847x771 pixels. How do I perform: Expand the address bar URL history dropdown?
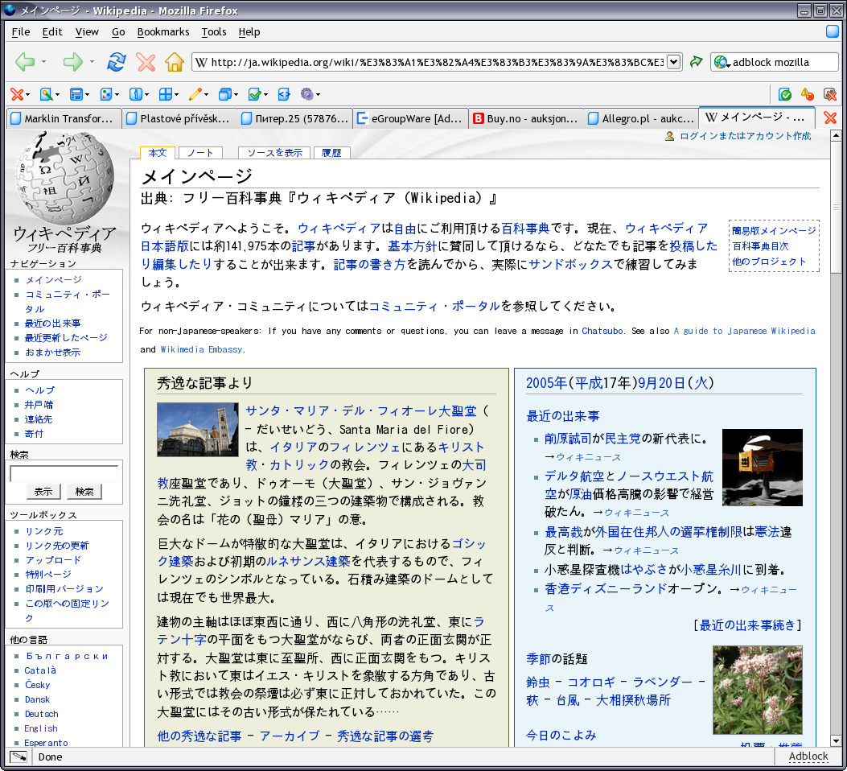pos(673,62)
